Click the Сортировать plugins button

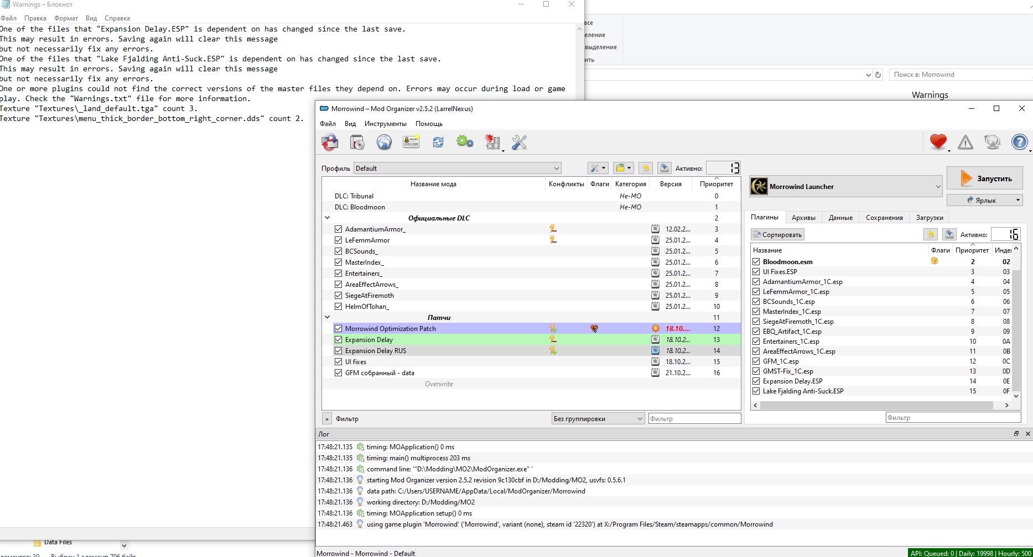pyautogui.click(x=777, y=235)
